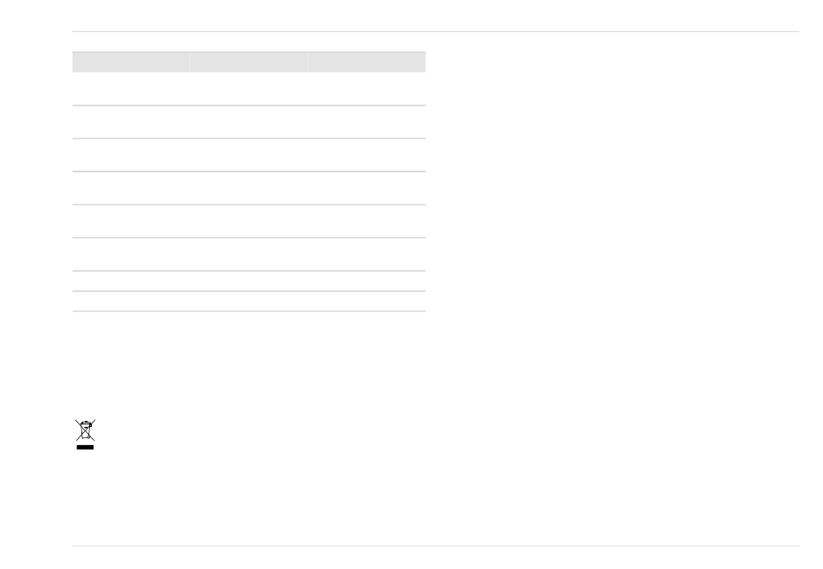Screen dimensions: 823x569
Task: Select sixth body row's left cell
Action: [x=131, y=254]
